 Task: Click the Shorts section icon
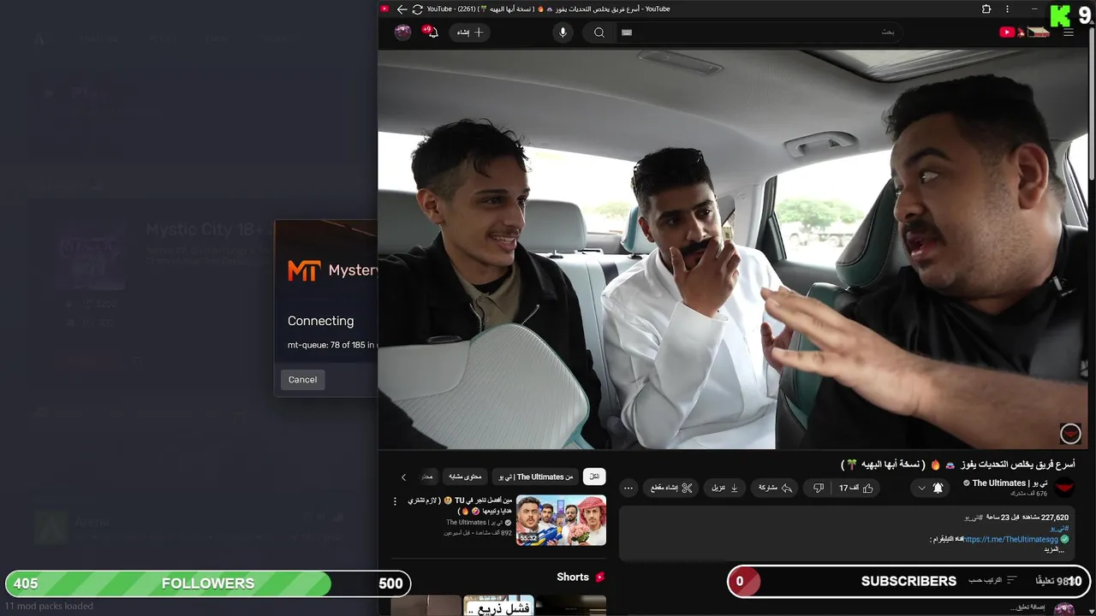(600, 577)
